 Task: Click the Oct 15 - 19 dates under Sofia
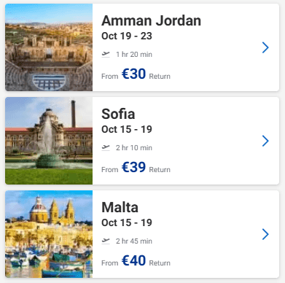click(x=127, y=129)
